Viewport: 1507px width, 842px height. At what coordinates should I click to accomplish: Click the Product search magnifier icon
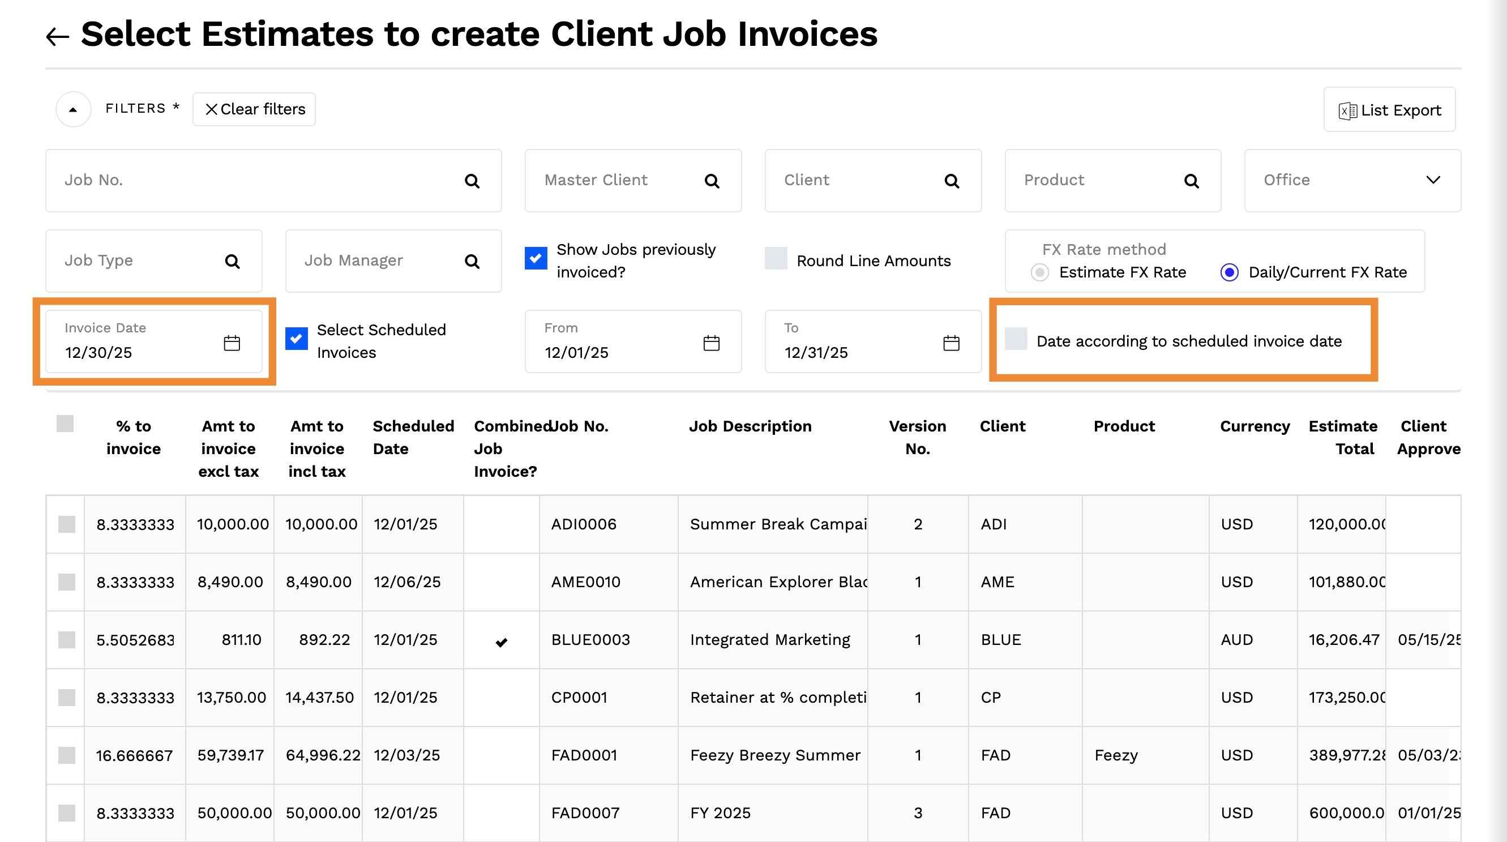tap(1192, 181)
